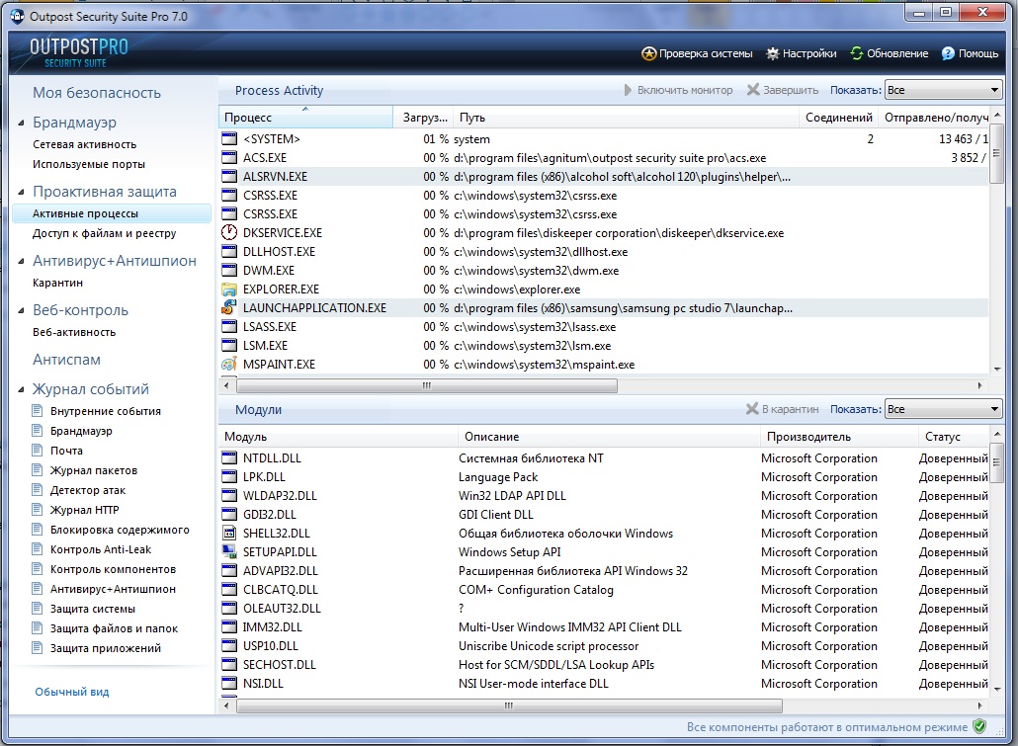Collapse the Антивирус+Антишпион section
Screen dimensions: 1018x746
click(x=21, y=261)
